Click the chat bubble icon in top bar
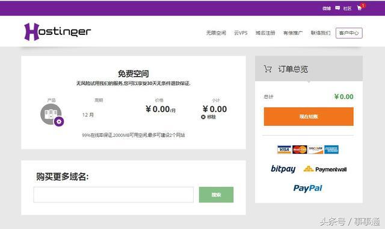385x229 pixels. click(337, 8)
